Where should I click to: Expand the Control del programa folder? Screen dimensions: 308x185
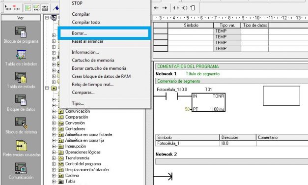pos(54,164)
